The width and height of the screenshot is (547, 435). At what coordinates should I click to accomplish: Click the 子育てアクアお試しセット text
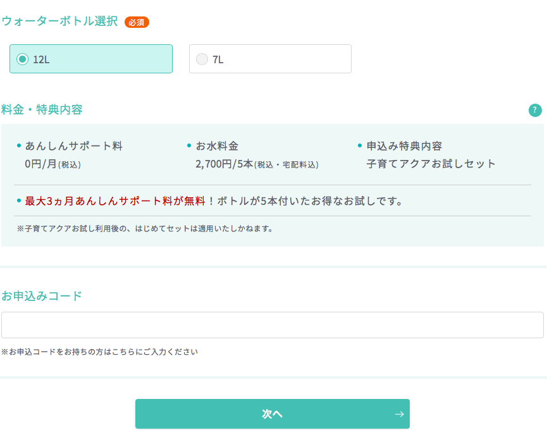pyautogui.click(x=431, y=164)
